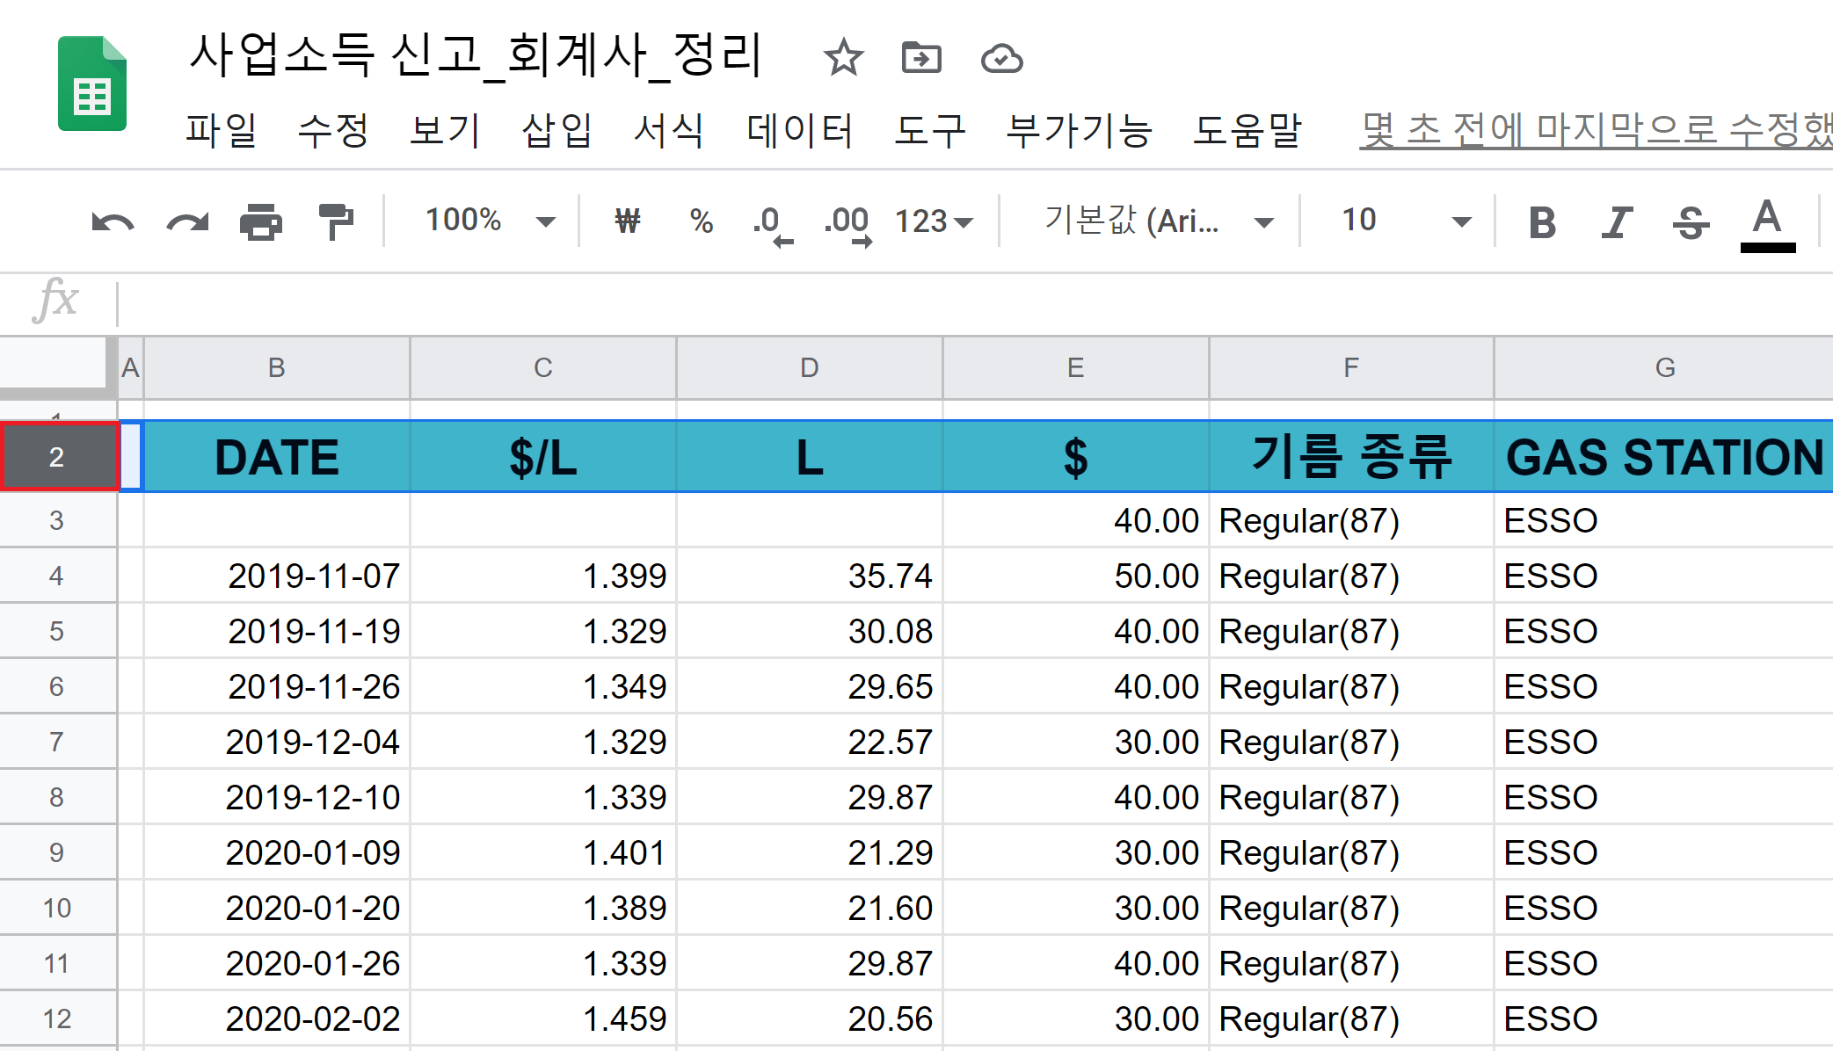
Task: Open the 100% zoom dropdown
Action: click(490, 221)
